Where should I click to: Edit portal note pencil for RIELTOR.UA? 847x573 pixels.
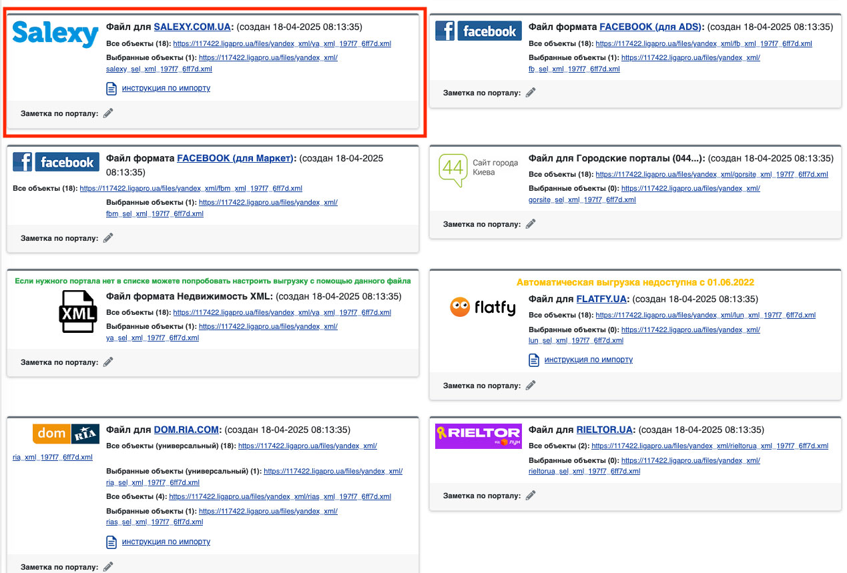coord(531,496)
